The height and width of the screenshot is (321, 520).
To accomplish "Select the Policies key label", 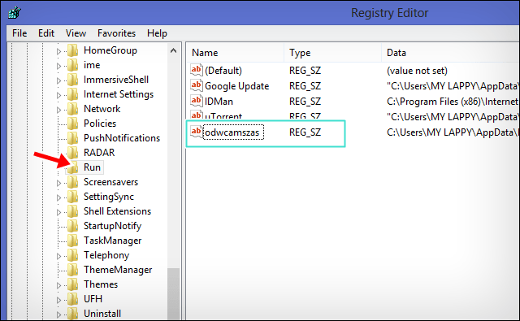I will click(100, 124).
